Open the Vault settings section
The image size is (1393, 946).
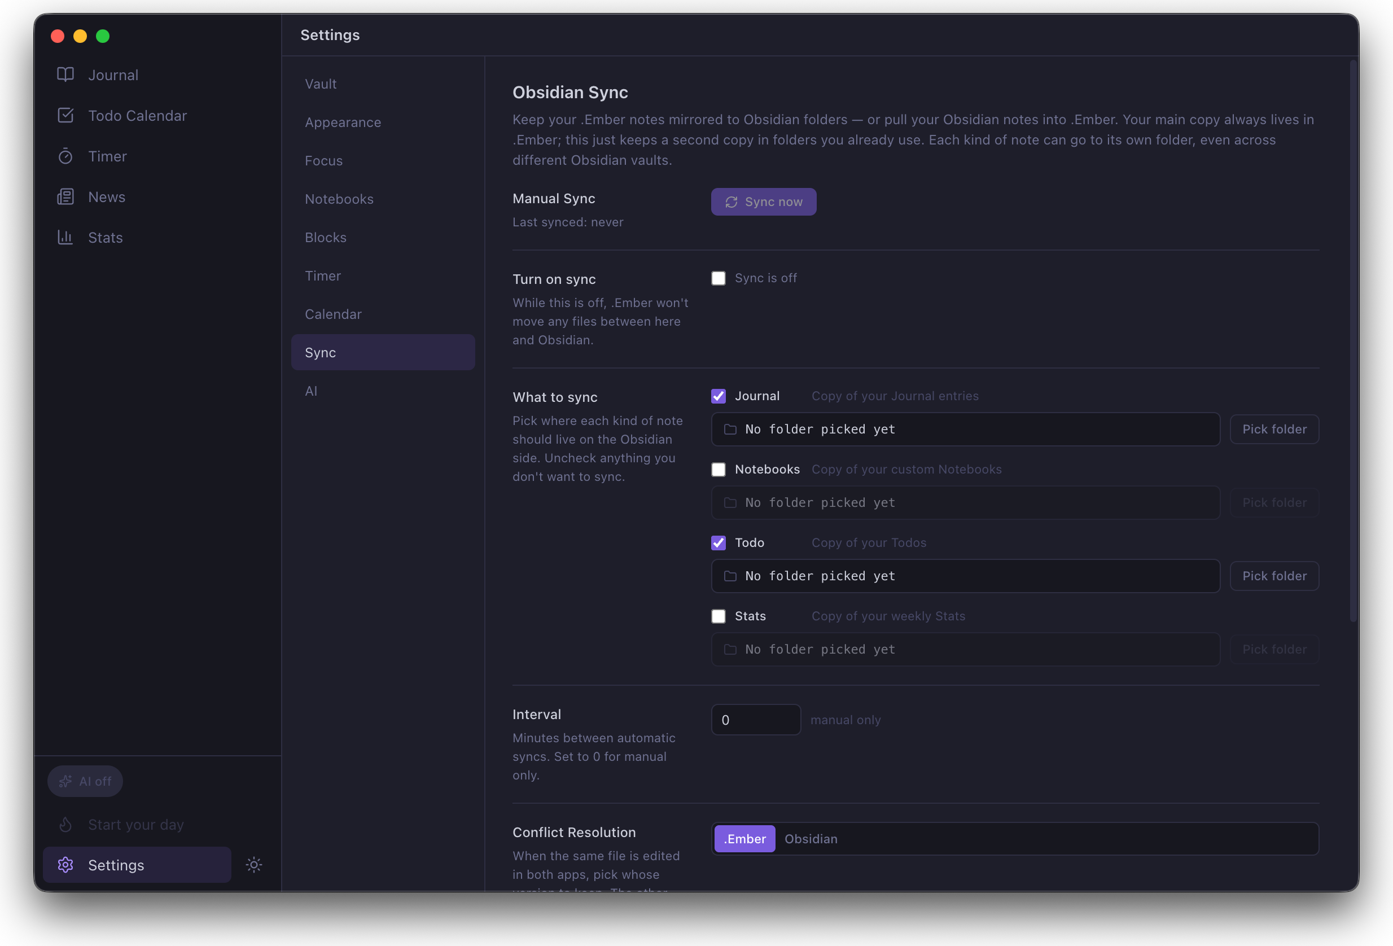pyautogui.click(x=383, y=84)
